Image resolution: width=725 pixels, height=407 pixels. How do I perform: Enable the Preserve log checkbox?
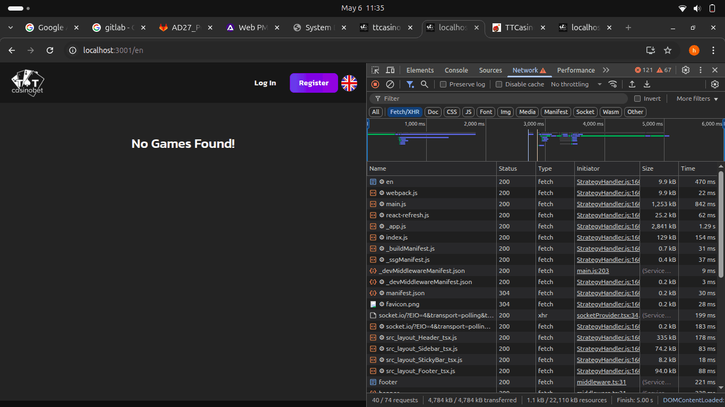(443, 84)
